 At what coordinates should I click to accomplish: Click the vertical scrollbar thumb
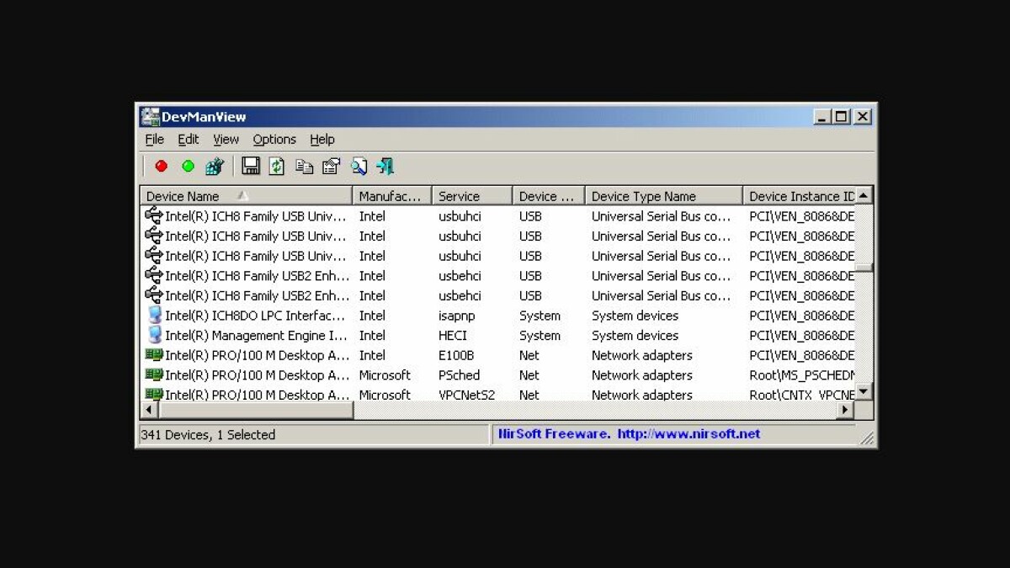(864, 267)
